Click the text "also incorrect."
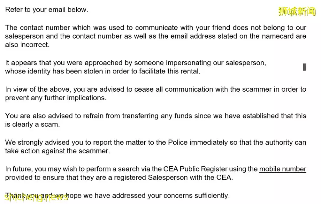 pyautogui.click(x=27, y=45)
